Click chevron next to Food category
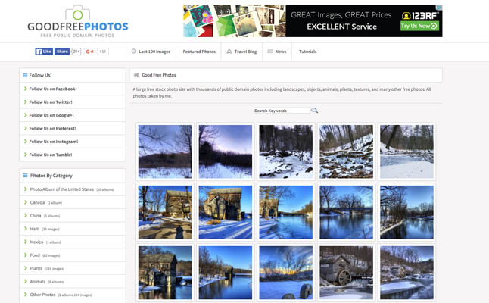 25,255
